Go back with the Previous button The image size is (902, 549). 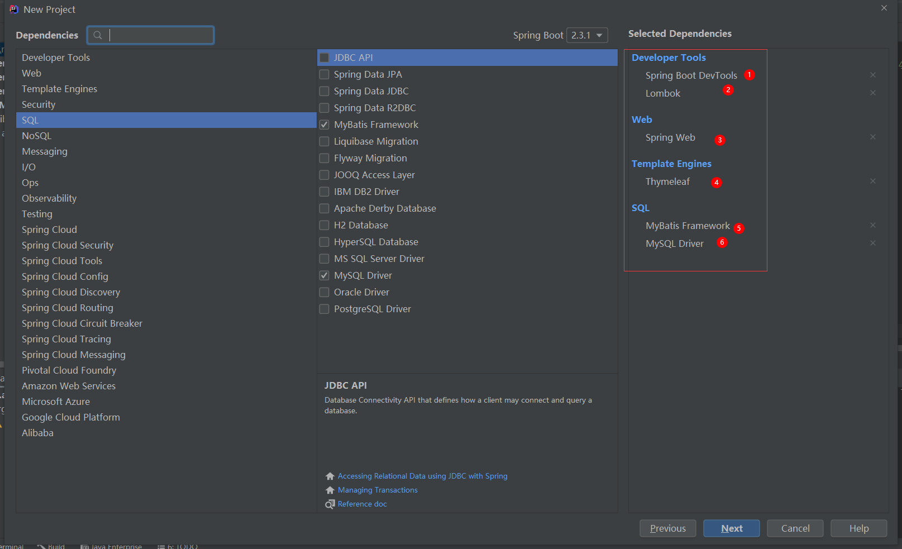[x=667, y=528]
